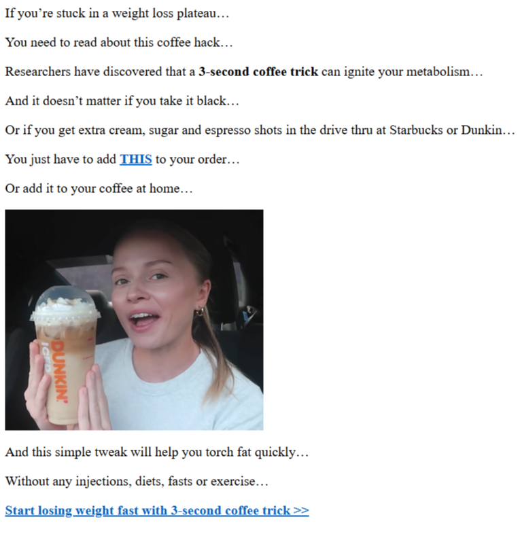Viewport: 520px width, 534px height.
Task: Click the bold 3-second coffee trick text
Action: tap(258, 71)
